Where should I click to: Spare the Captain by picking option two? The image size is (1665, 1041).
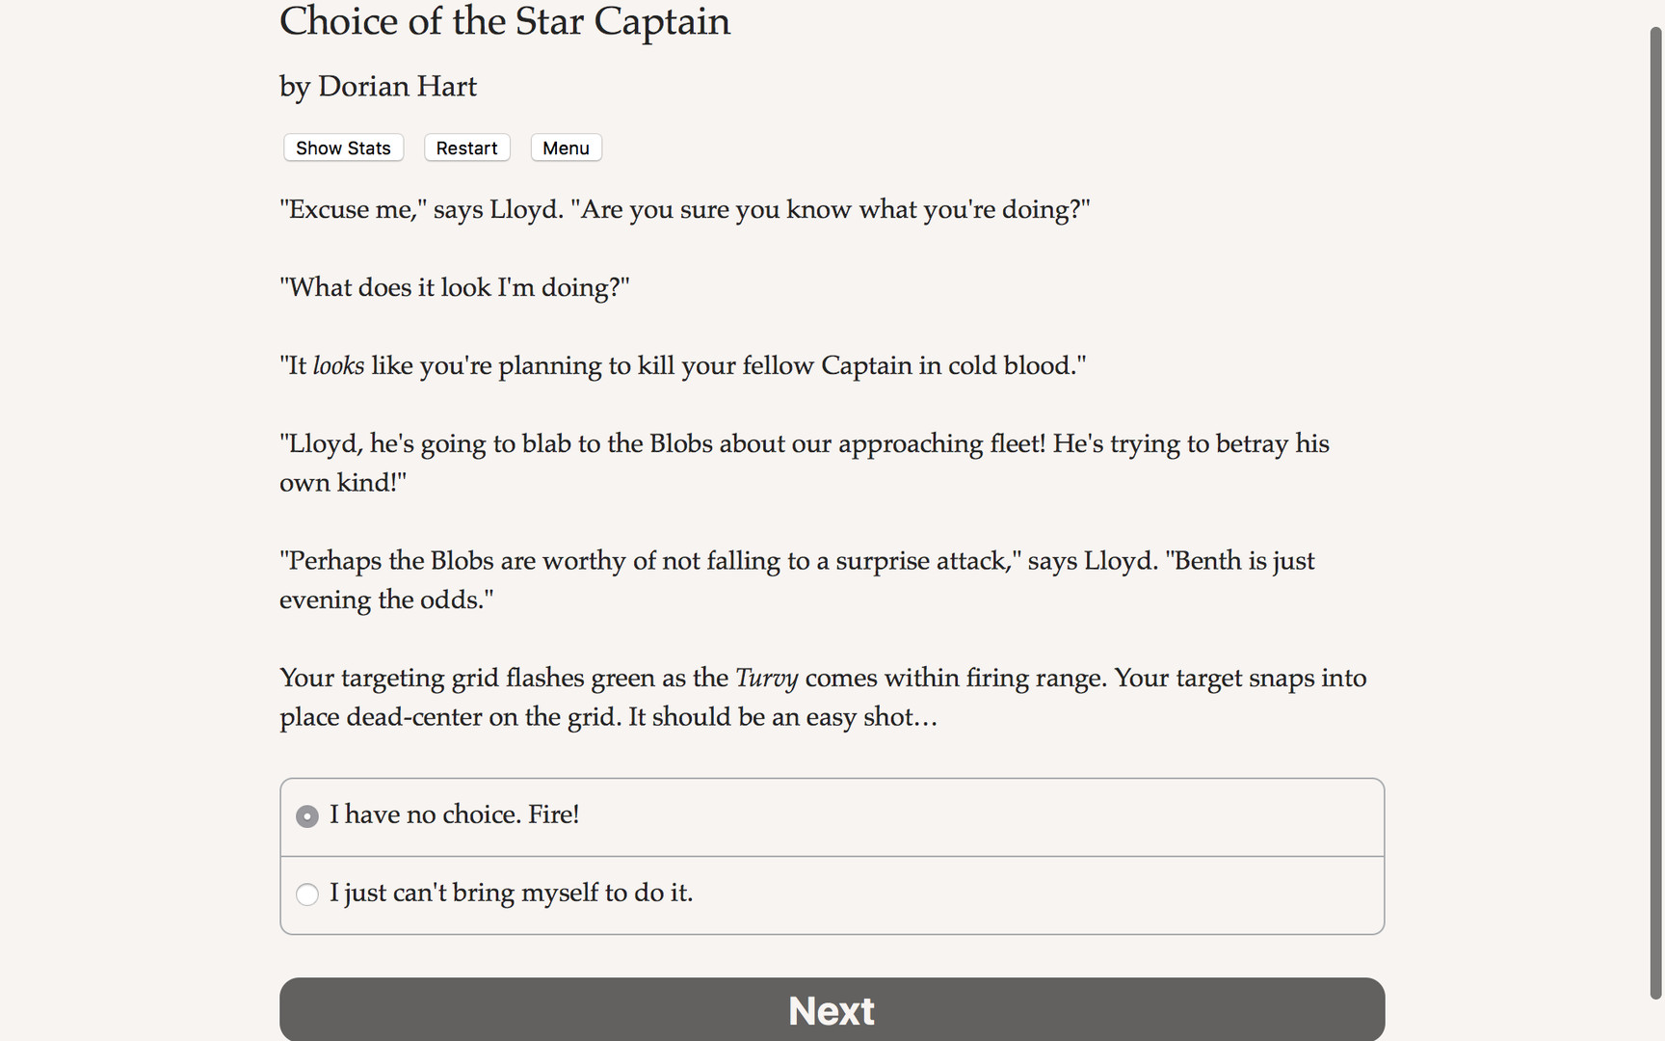pos(511,894)
